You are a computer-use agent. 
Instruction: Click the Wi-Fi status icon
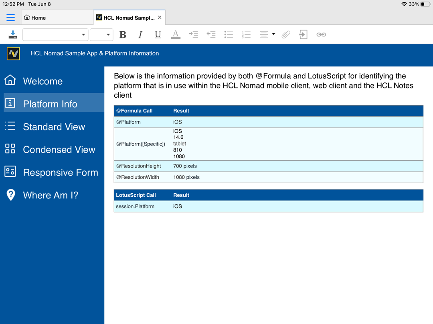(404, 4)
